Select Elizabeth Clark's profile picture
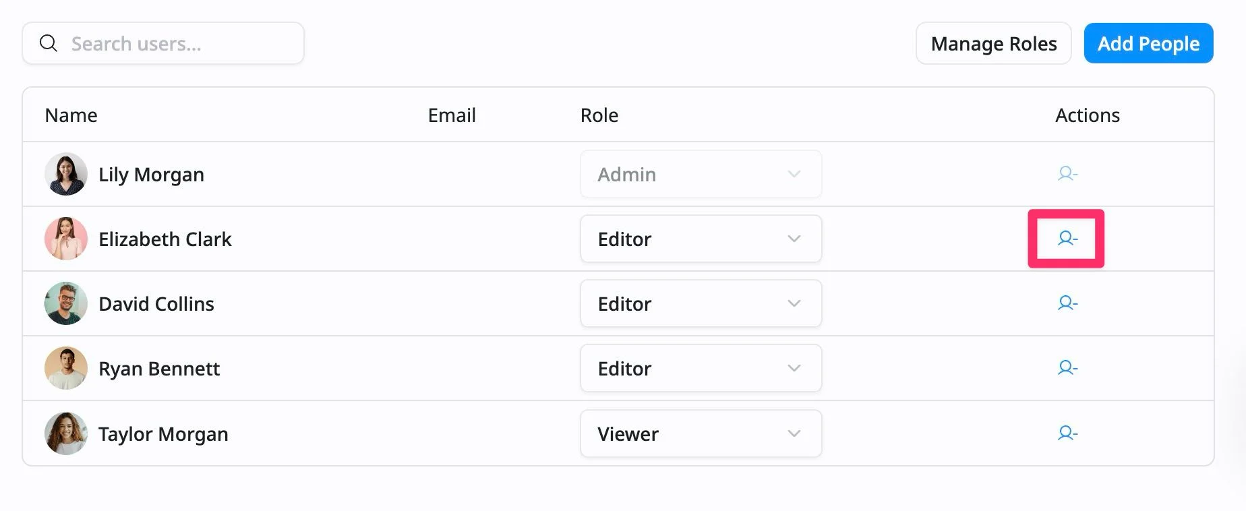Screen dimensions: 1246x511 66,239
